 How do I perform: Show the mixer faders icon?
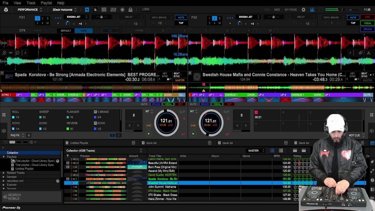click(113, 10)
